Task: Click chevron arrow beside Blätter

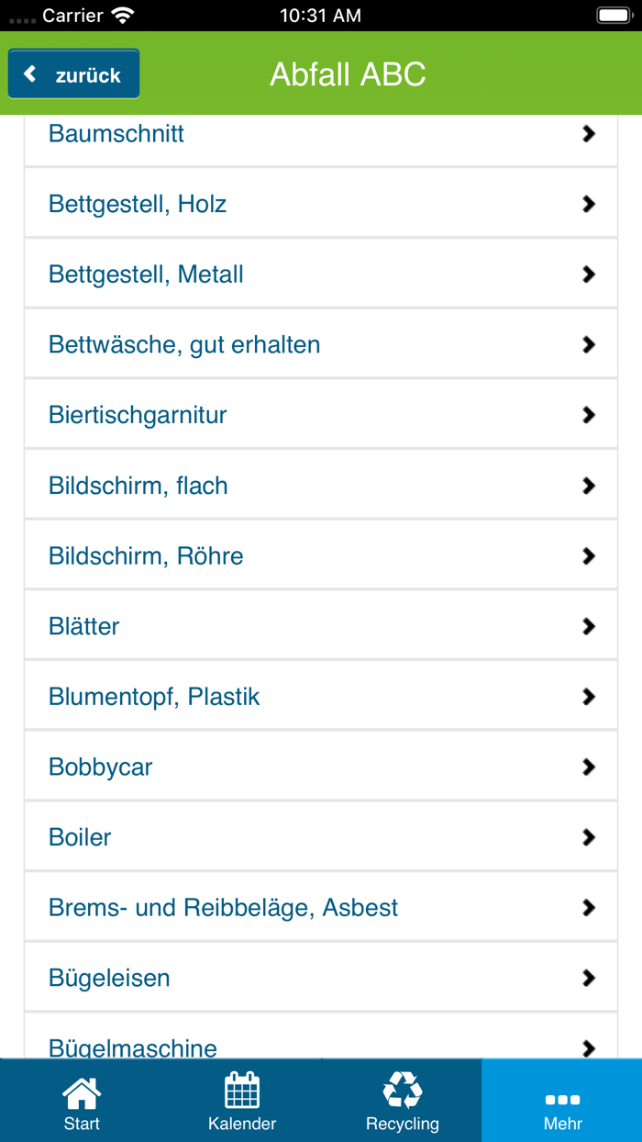Action: 589,626
